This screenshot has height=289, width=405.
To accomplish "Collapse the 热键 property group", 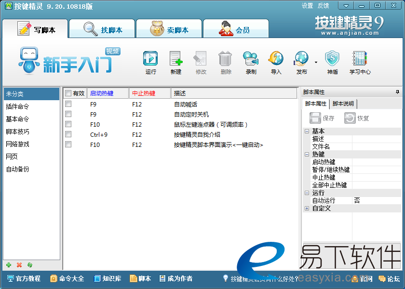I will [307, 154].
